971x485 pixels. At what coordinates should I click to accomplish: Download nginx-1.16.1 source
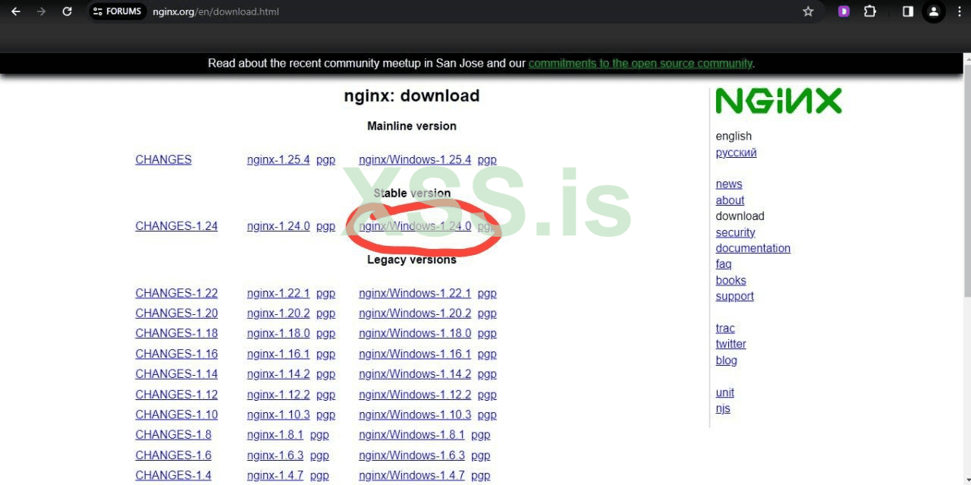(278, 354)
